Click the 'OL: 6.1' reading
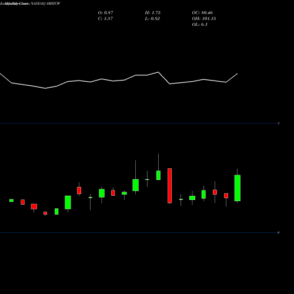 coord(200,25)
